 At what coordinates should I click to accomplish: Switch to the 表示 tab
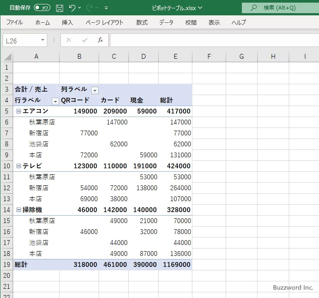click(214, 22)
